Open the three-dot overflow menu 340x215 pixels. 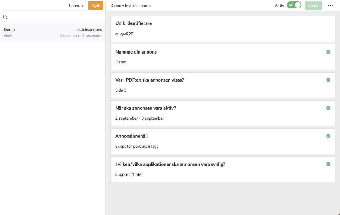[330, 5]
